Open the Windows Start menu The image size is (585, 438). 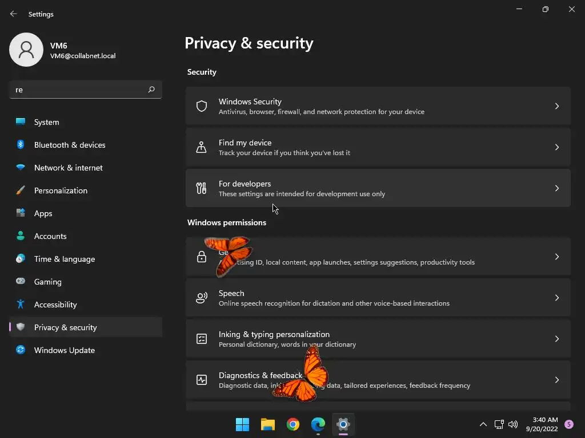pos(243,424)
